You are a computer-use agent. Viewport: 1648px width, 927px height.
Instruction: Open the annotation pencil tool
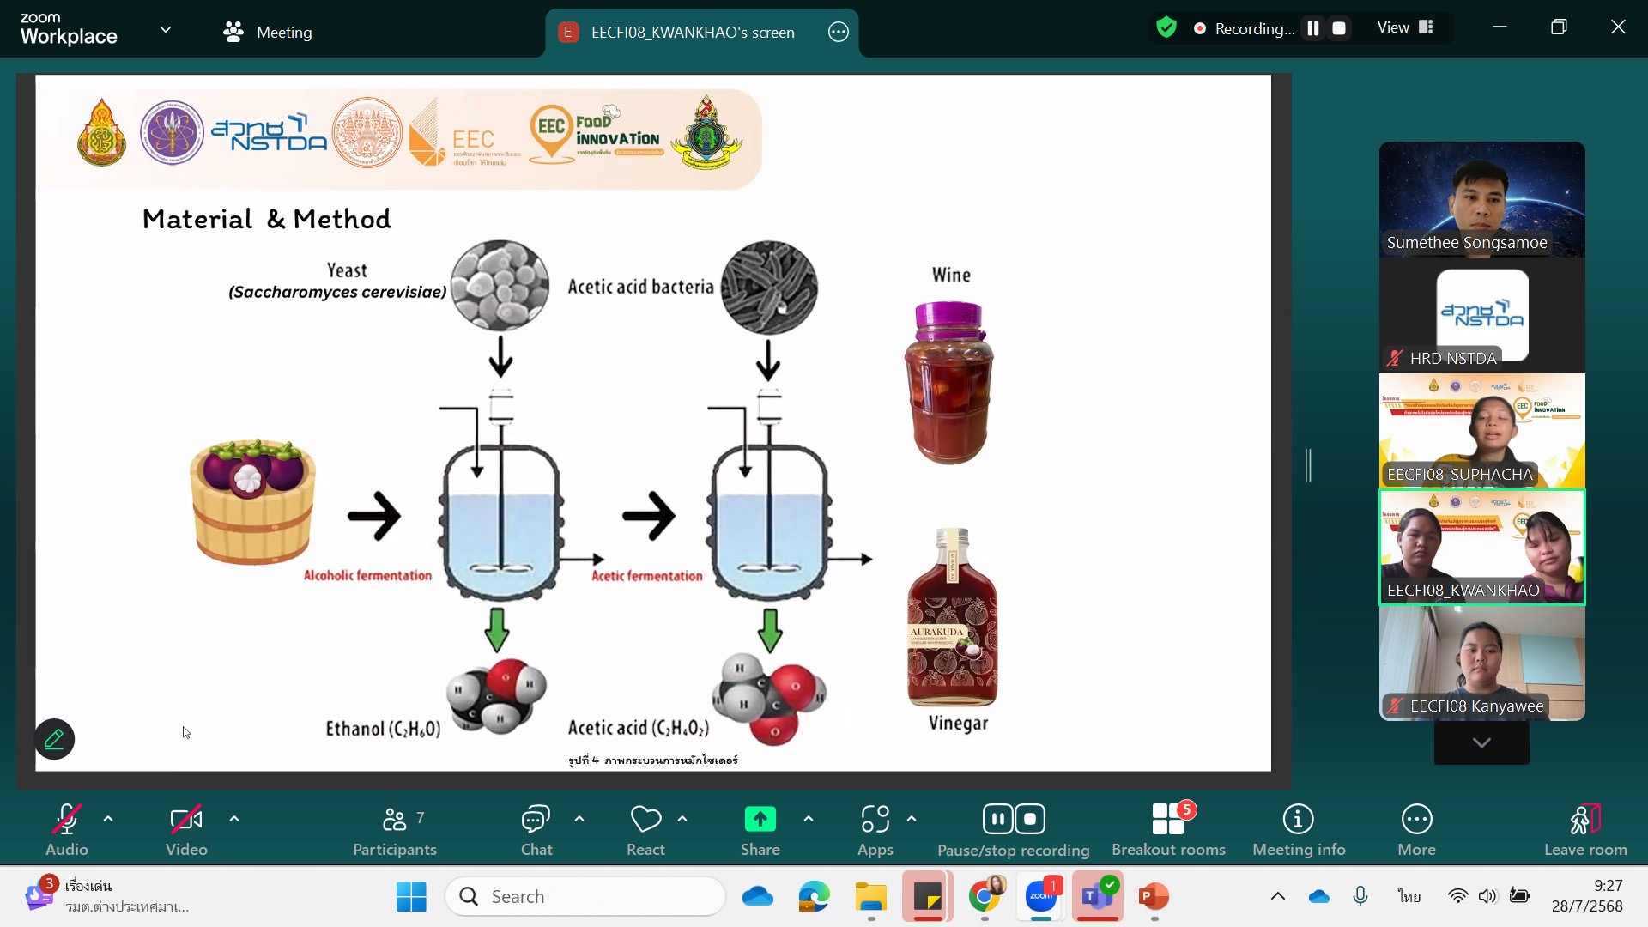click(x=54, y=739)
